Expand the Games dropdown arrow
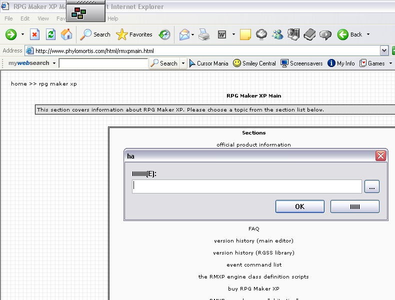The image size is (395, 300). coord(390,63)
